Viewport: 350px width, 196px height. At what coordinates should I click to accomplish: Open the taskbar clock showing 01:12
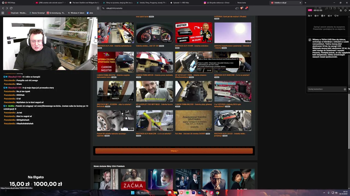click(343, 193)
